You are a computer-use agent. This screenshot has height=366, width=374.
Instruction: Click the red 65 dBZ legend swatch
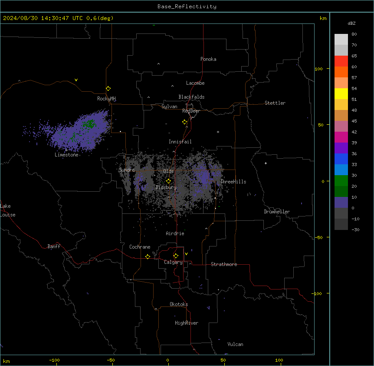tap(341, 61)
